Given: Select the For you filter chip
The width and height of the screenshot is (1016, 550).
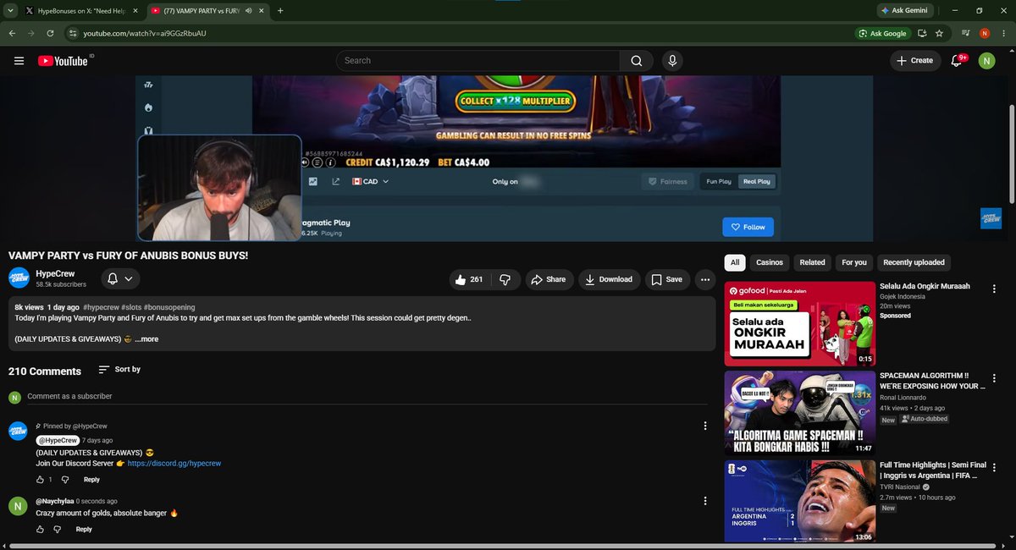Looking at the screenshot, I should tap(854, 262).
